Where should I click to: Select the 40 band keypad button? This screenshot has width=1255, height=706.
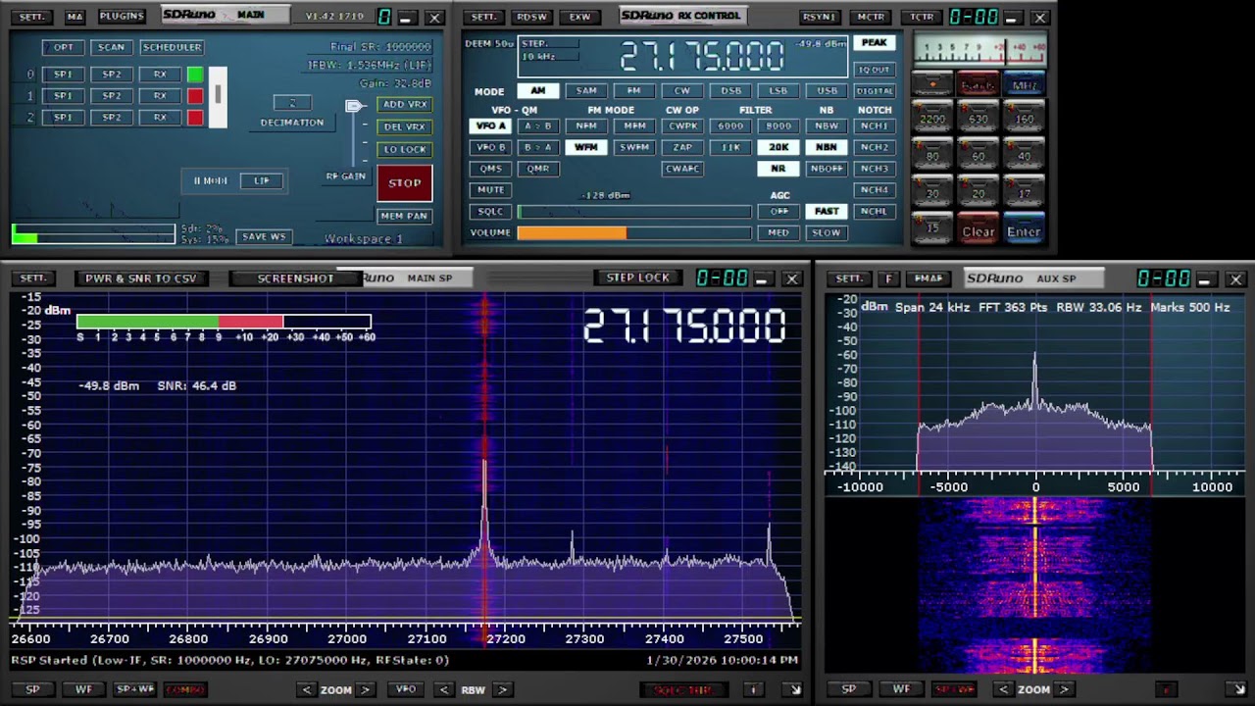[x=1024, y=156]
